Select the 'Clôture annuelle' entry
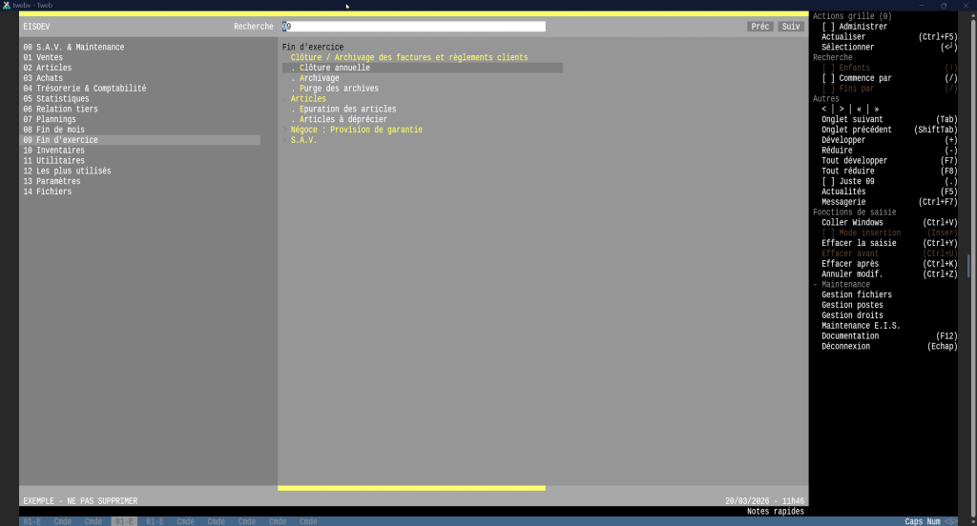Viewport: 977px width, 526px height. tap(334, 68)
